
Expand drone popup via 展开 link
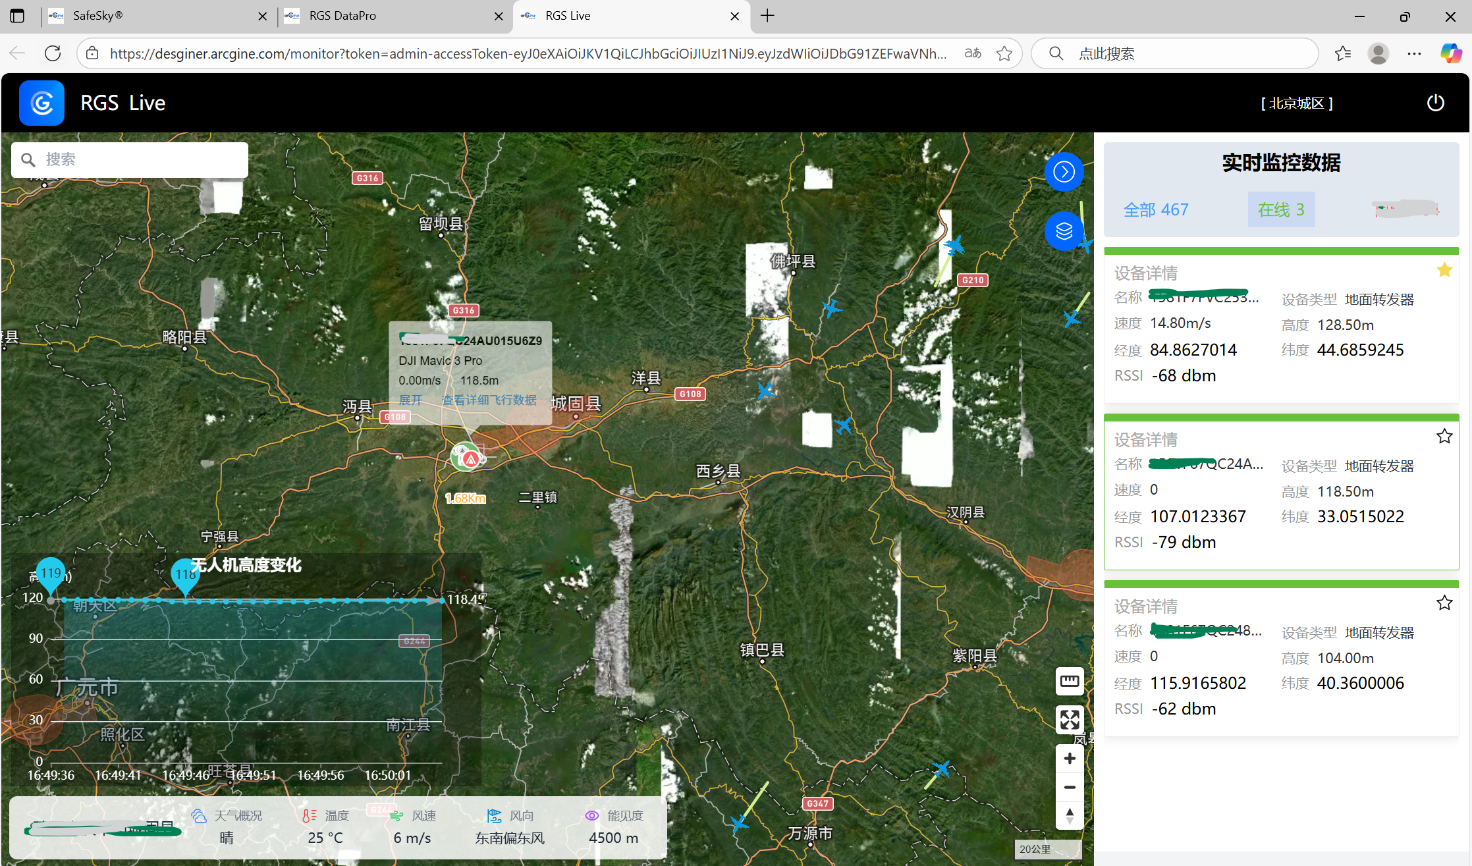point(410,400)
